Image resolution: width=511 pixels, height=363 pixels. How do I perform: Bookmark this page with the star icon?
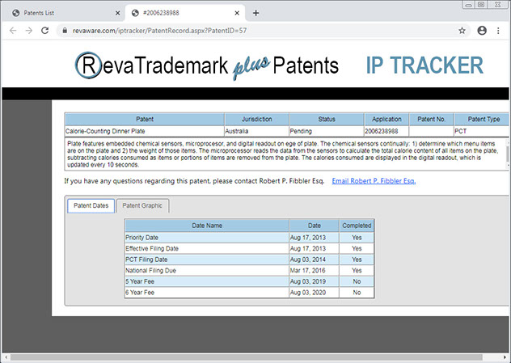[462, 30]
